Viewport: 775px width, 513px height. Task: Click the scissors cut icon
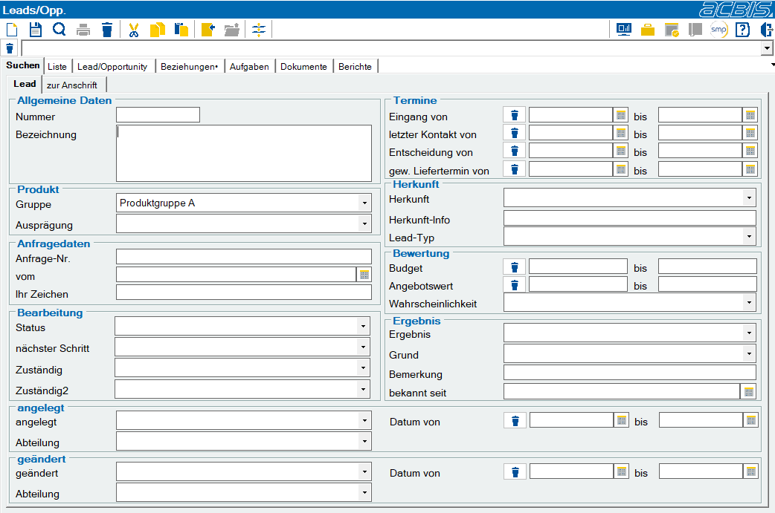click(x=133, y=30)
